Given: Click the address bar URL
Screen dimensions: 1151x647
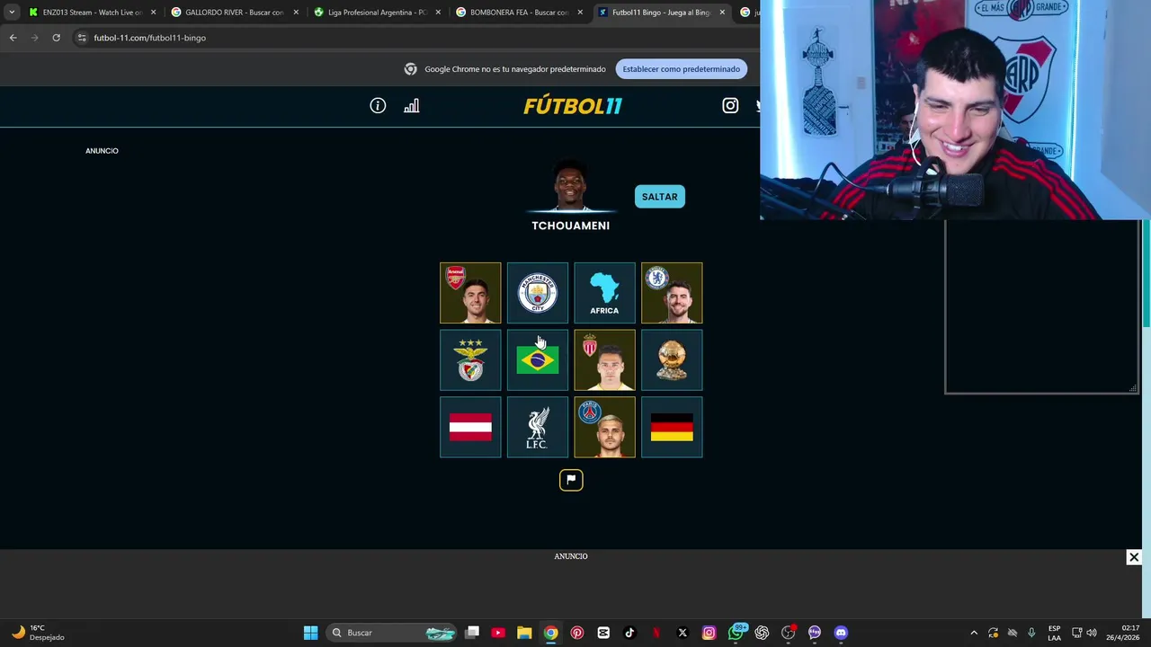Looking at the screenshot, I should pos(149,38).
